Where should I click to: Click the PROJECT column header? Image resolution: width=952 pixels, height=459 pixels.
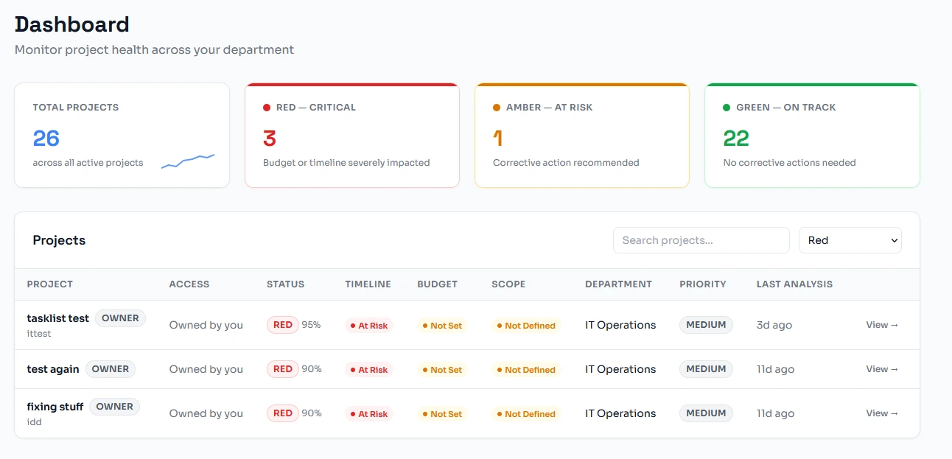50,284
